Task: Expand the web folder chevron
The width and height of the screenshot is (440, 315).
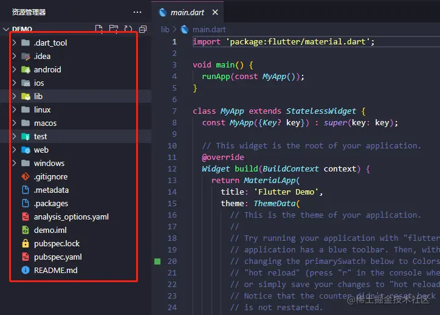Action: [x=15, y=150]
